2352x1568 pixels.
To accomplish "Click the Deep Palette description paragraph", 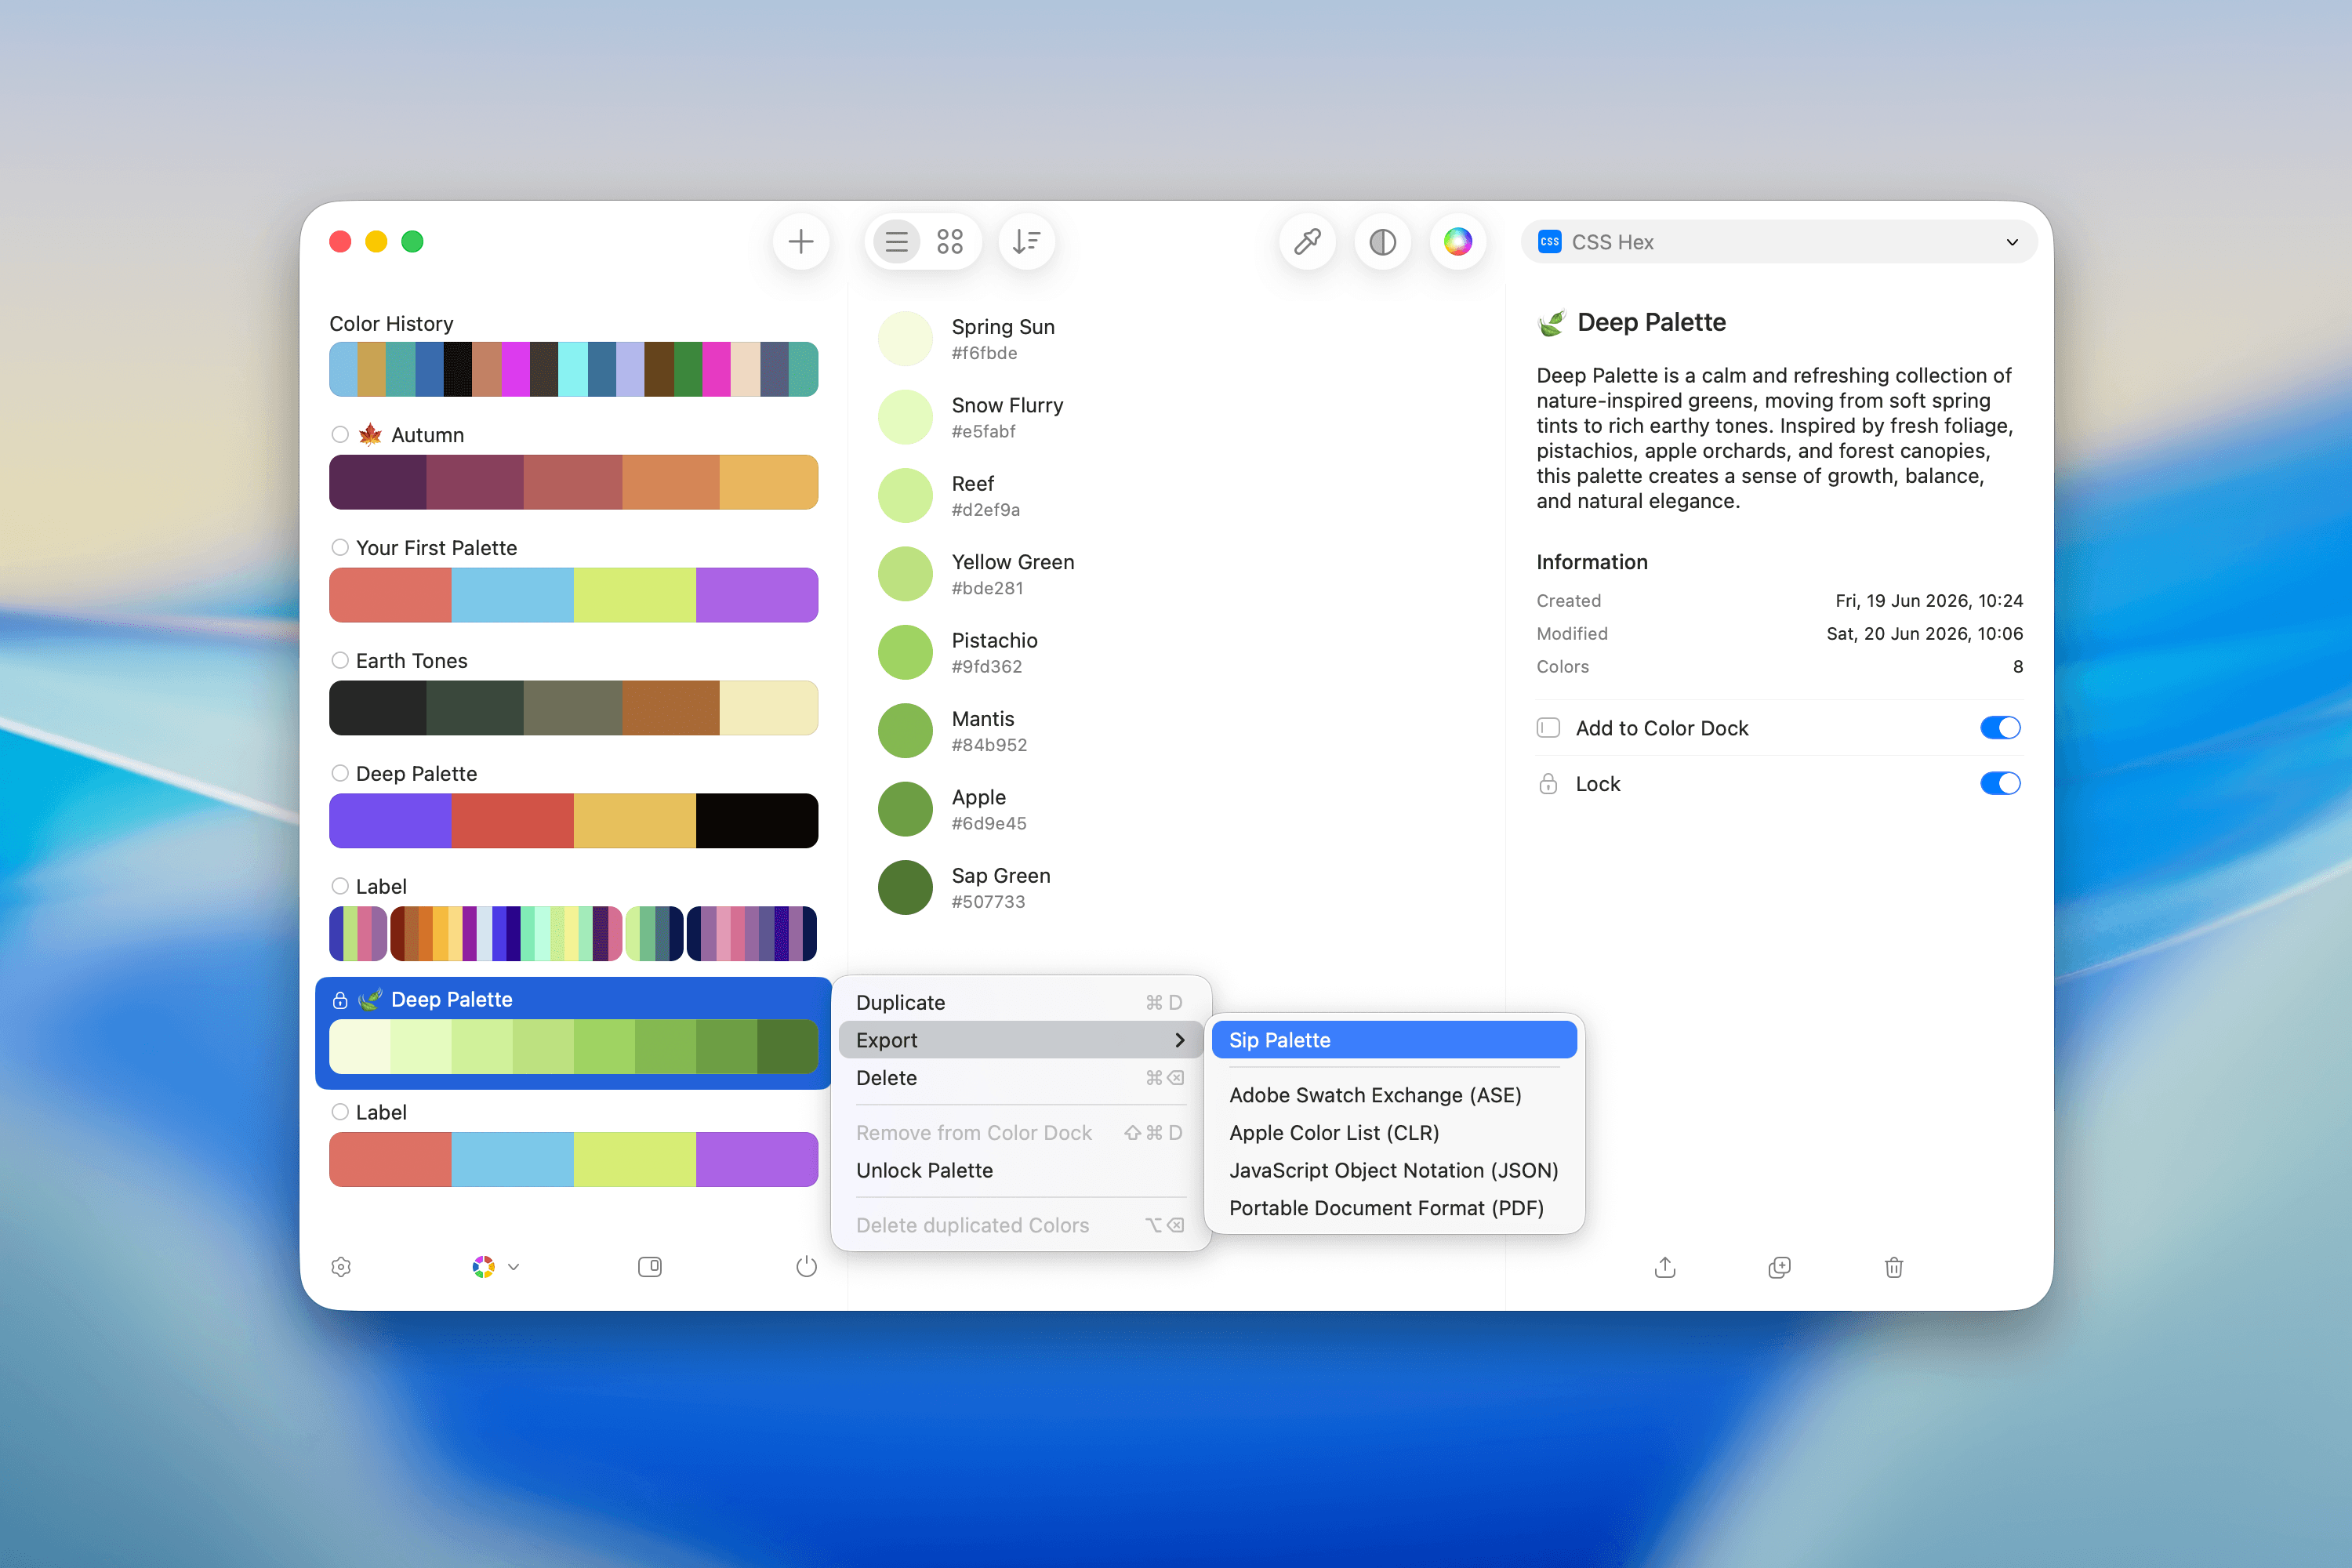I will pos(1776,438).
